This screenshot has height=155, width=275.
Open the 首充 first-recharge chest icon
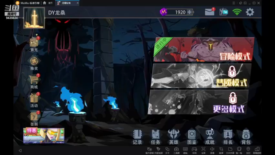coord(34,43)
